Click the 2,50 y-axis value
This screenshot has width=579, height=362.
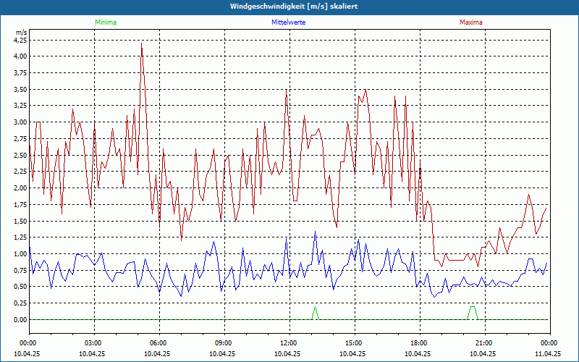point(20,155)
